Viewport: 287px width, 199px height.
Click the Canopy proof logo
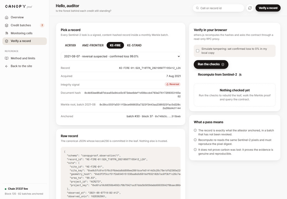tap(19, 7)
